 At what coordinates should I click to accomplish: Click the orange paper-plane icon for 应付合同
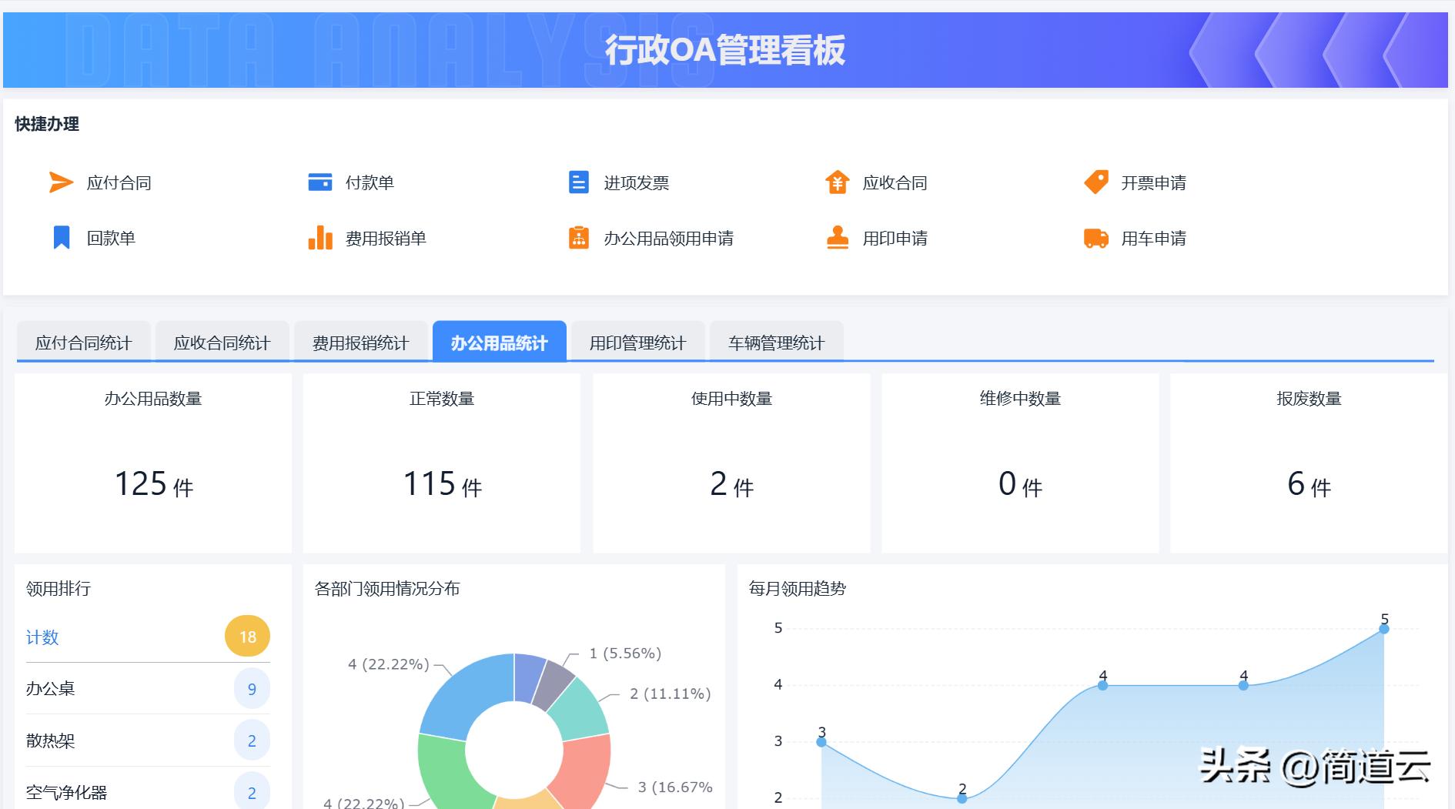(x=61, y=182)
